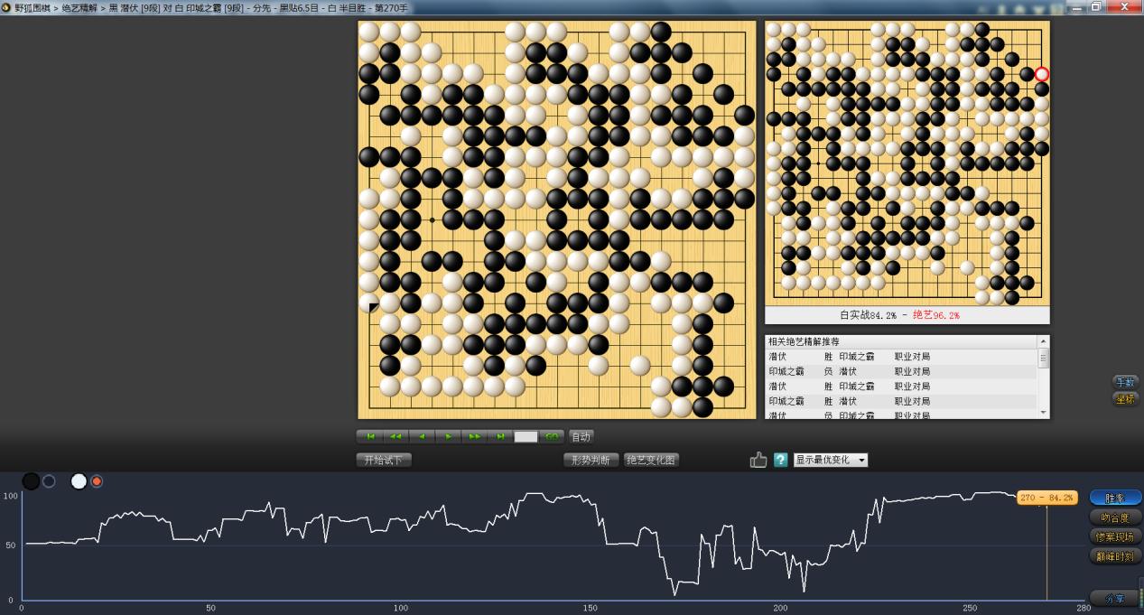The height and width of the screenshot is (615, 1144).
Task: Step forward one move
Action: tap(448, 436)
